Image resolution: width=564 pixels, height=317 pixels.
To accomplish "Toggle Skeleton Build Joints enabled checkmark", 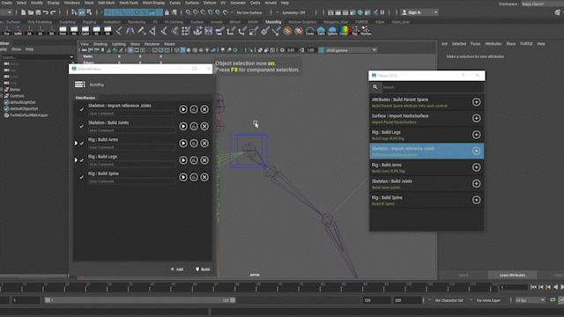I will click(x=82, y=126).
